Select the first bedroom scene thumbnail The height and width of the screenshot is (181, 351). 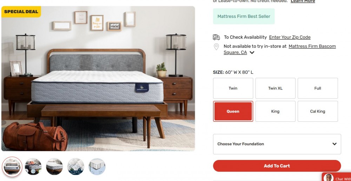[12, 167]
